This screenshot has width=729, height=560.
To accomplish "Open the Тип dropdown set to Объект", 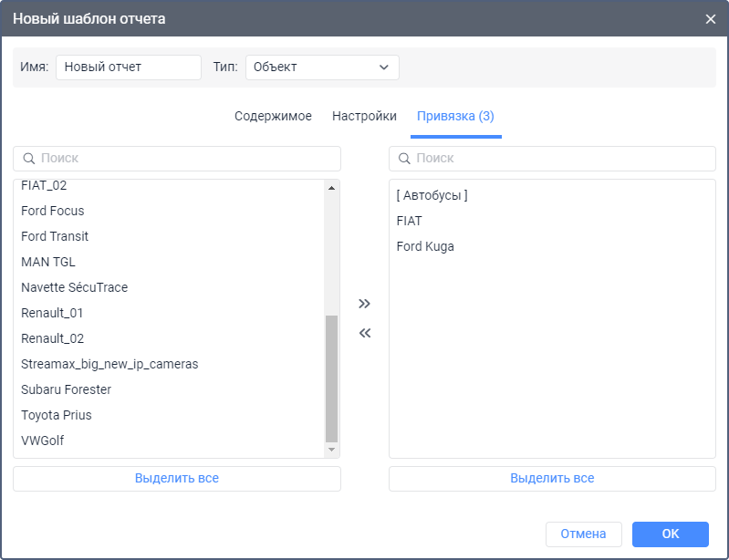I will [x=321, y=67].
